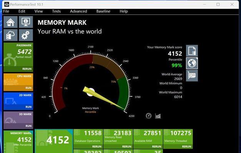The width and height of the screenshot is (241, 153).
Task: Run the 2D Mark test
Action: [28, 107]
